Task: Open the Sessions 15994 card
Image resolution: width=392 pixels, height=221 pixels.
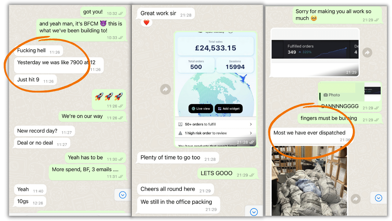Action: (x=235, y=65)
